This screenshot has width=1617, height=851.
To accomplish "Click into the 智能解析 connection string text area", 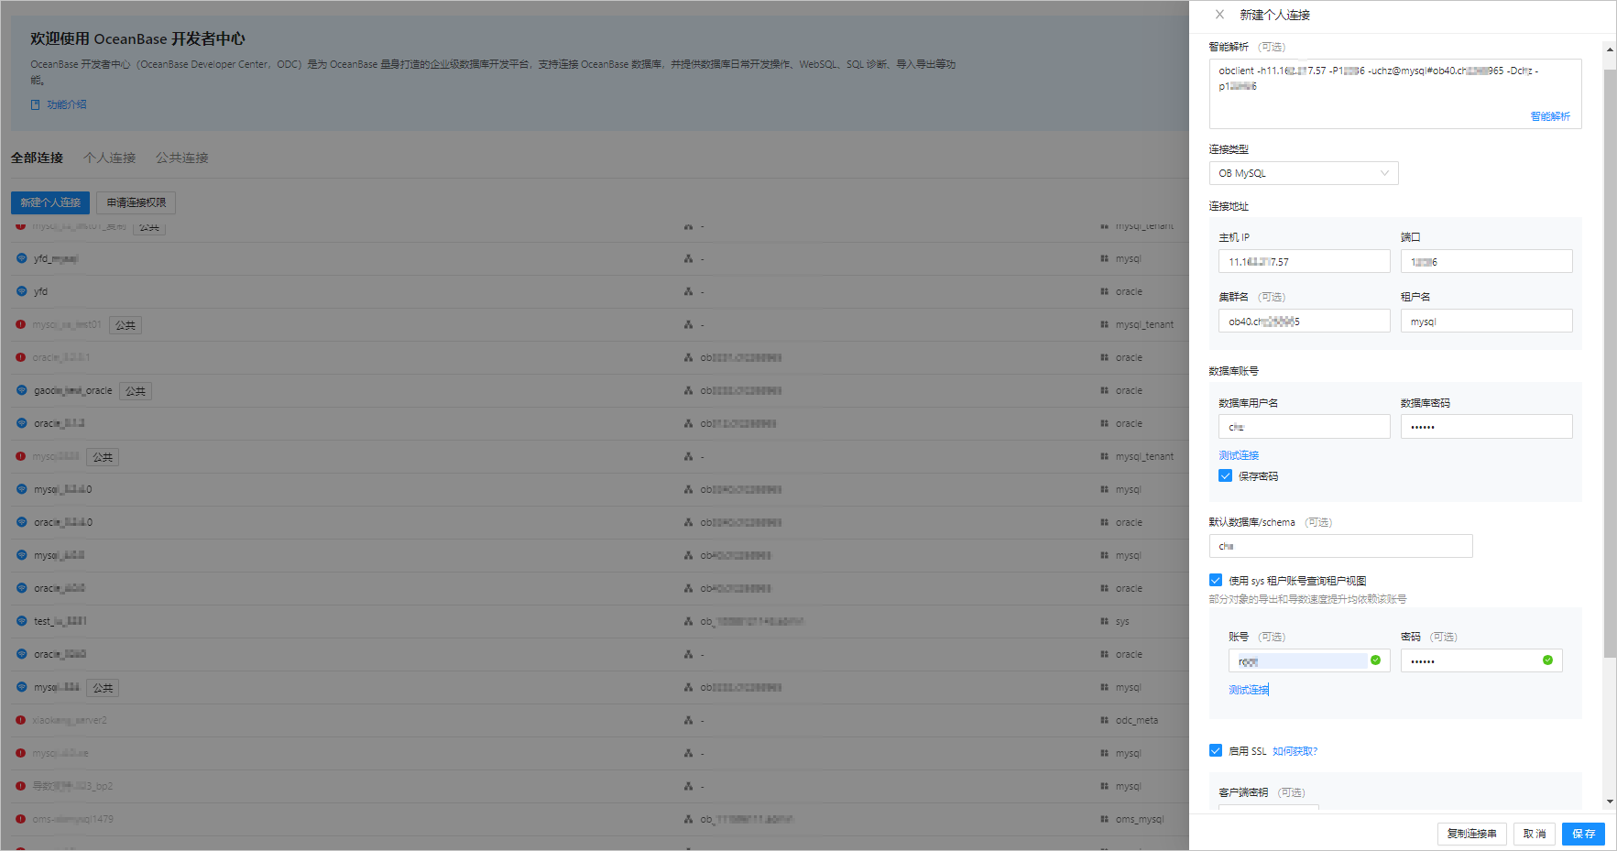I will tap(1395, 93).
